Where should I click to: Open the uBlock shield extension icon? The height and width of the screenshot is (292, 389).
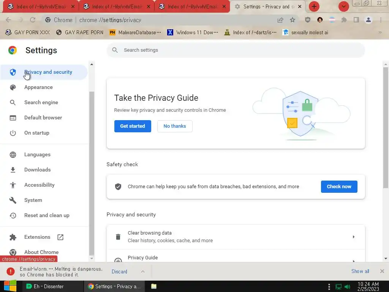[308, 20]
